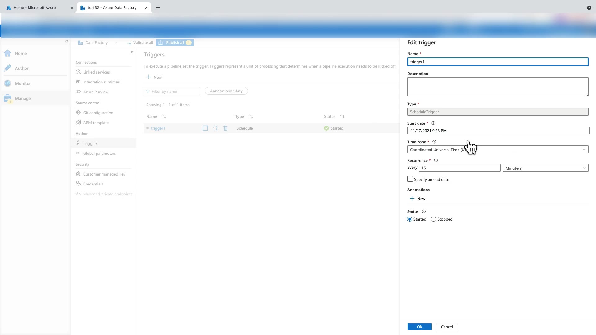Screen dimensions: 596x335
Task: Enable Specify an end date checkbox
Action: (410, 179)
